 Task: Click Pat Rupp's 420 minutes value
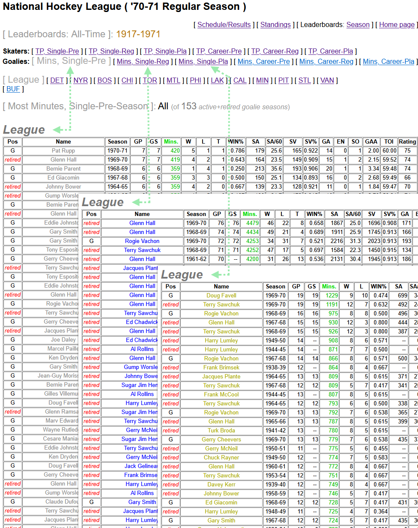(x=175, y=151)
